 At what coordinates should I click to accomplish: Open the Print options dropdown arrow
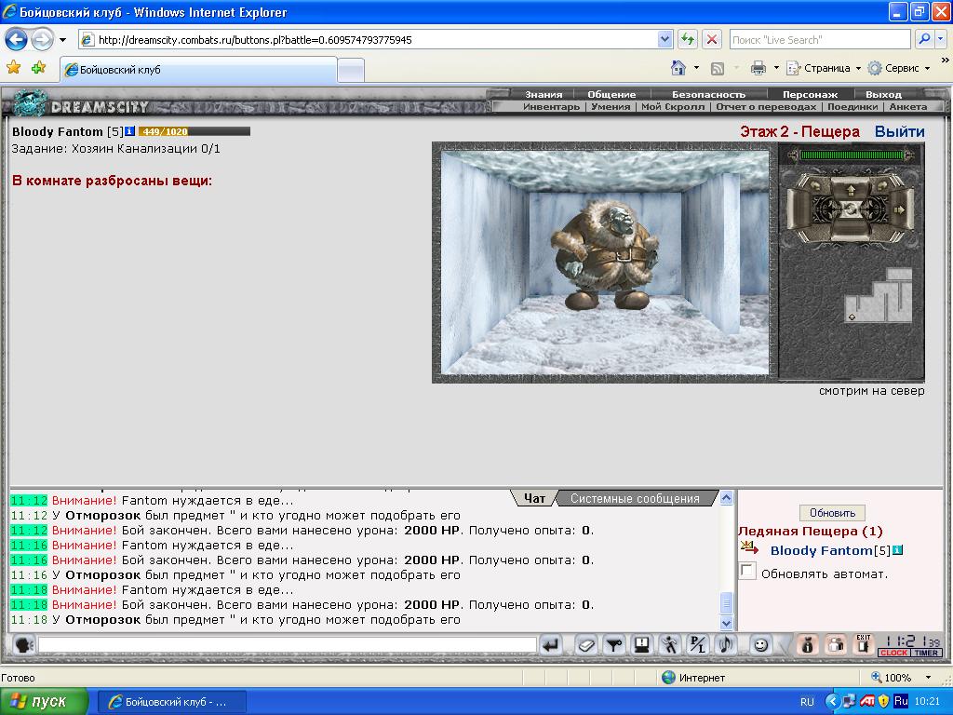pos(776,68)
